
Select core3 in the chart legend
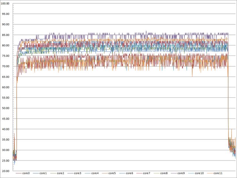click(x=78, y=173)
